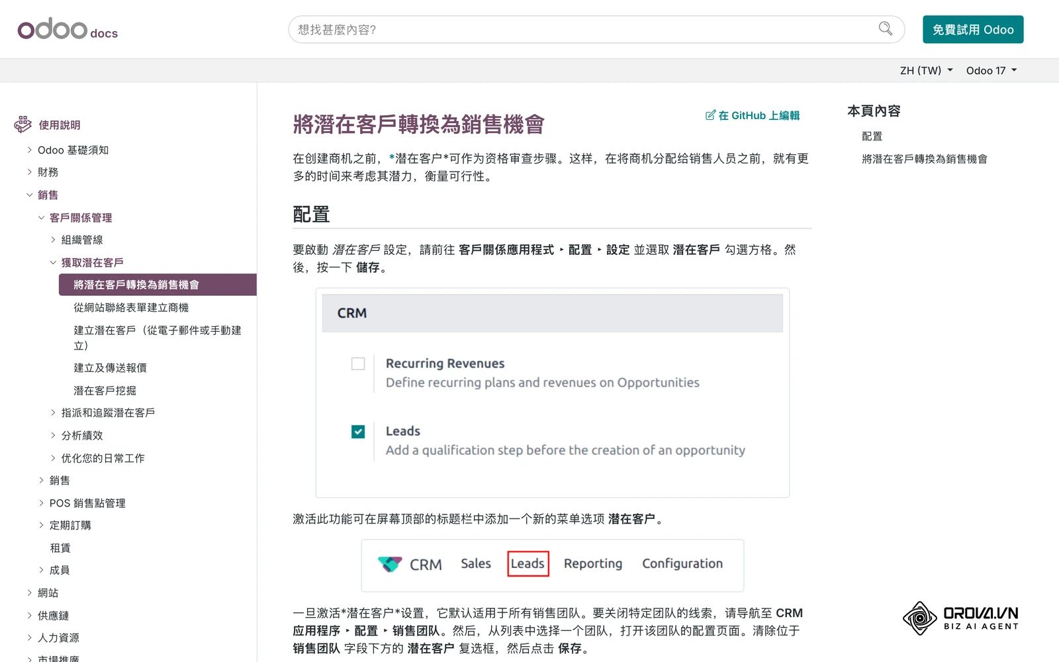Image resolution: width=1059 pixels, height=662 pixels.
Task: Expand the 定期訂購 chevron
Action: tap(42, 525)
